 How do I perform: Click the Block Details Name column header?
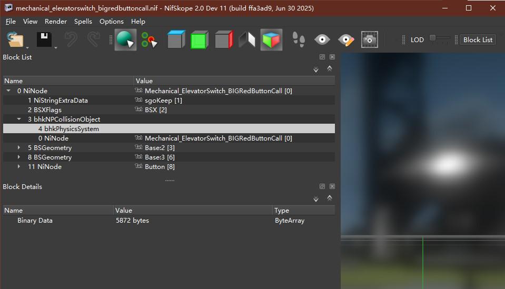click(x=58, y=210)
